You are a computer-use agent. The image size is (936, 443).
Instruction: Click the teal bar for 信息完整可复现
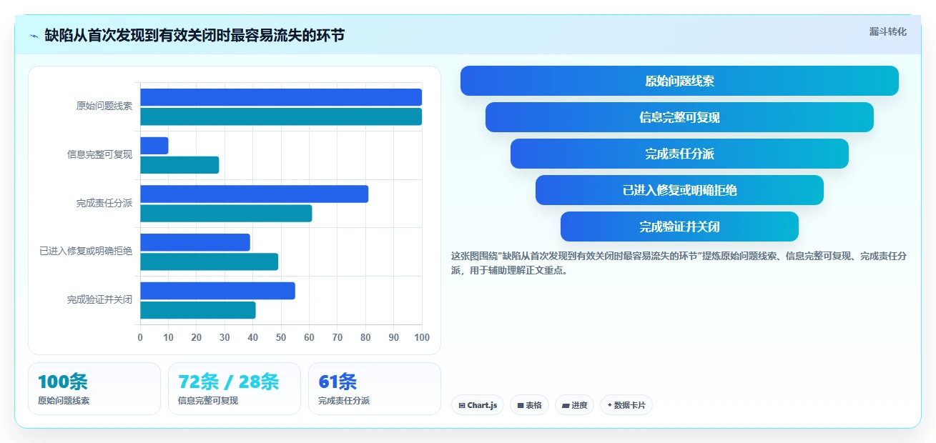tap(179, 165)
